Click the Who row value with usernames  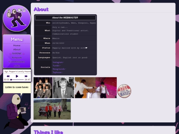(74, 23)
